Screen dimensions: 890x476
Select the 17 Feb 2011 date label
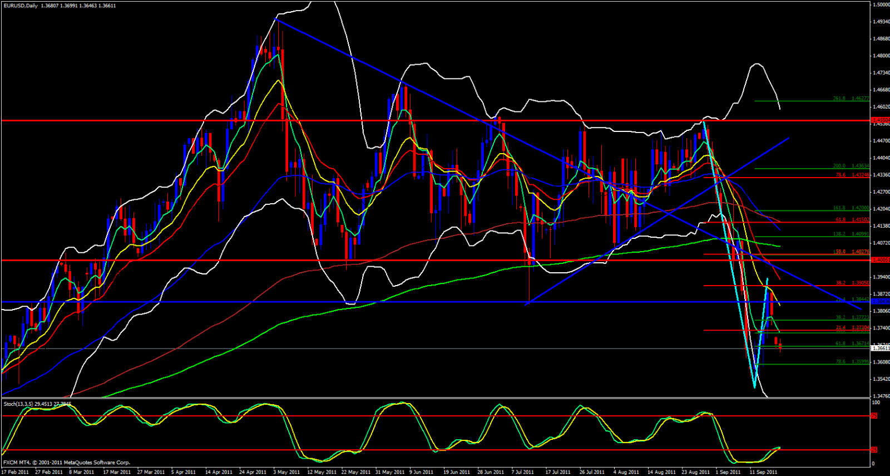pyautogui.click(x=15, y=472)
